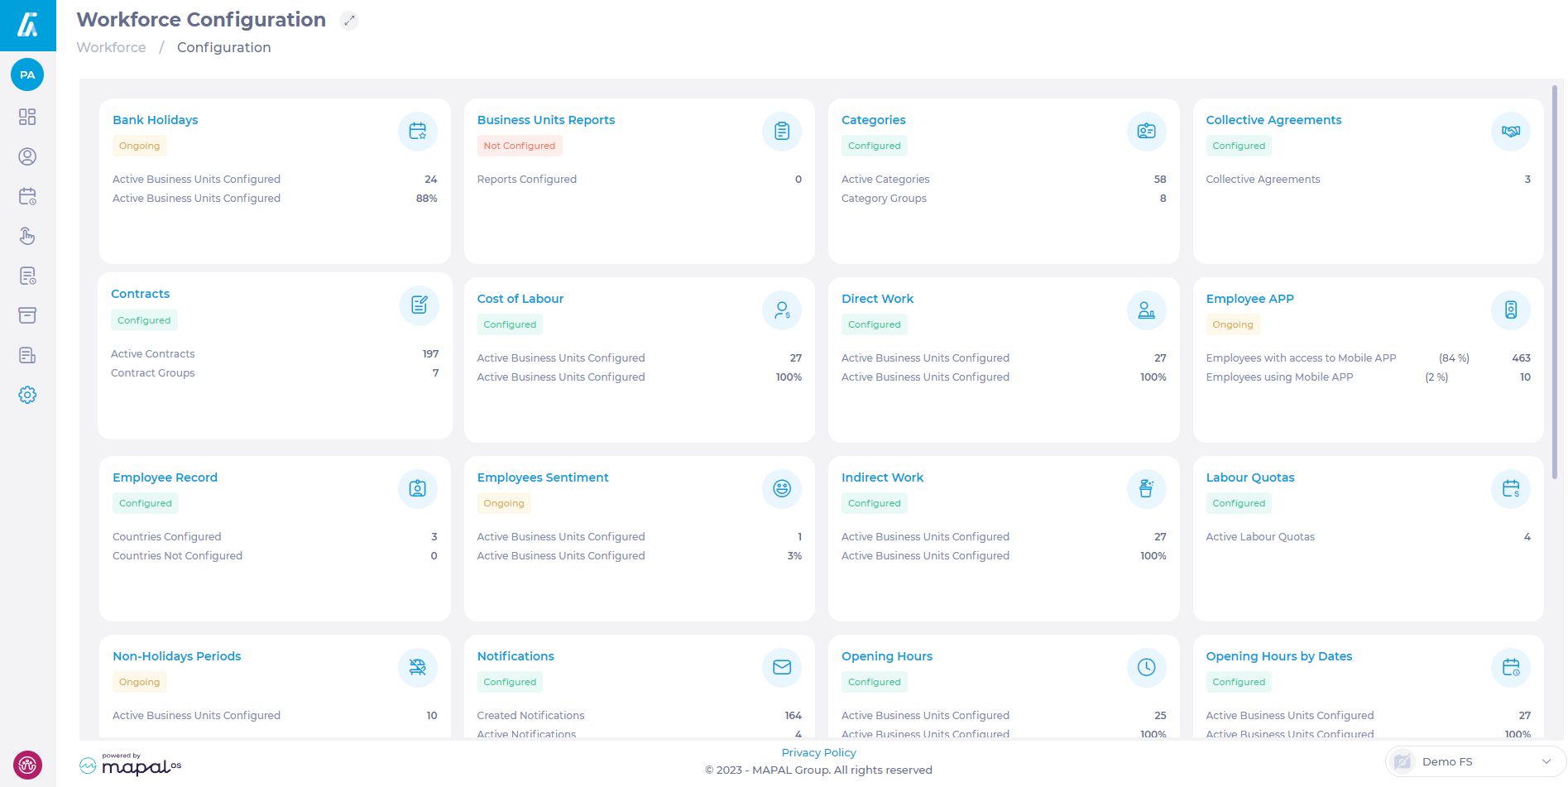Click the Employees Sentiment smiley icon

pyautogui.click(x=781, y=489)
